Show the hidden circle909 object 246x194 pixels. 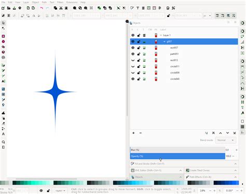[x=133, y=72]
